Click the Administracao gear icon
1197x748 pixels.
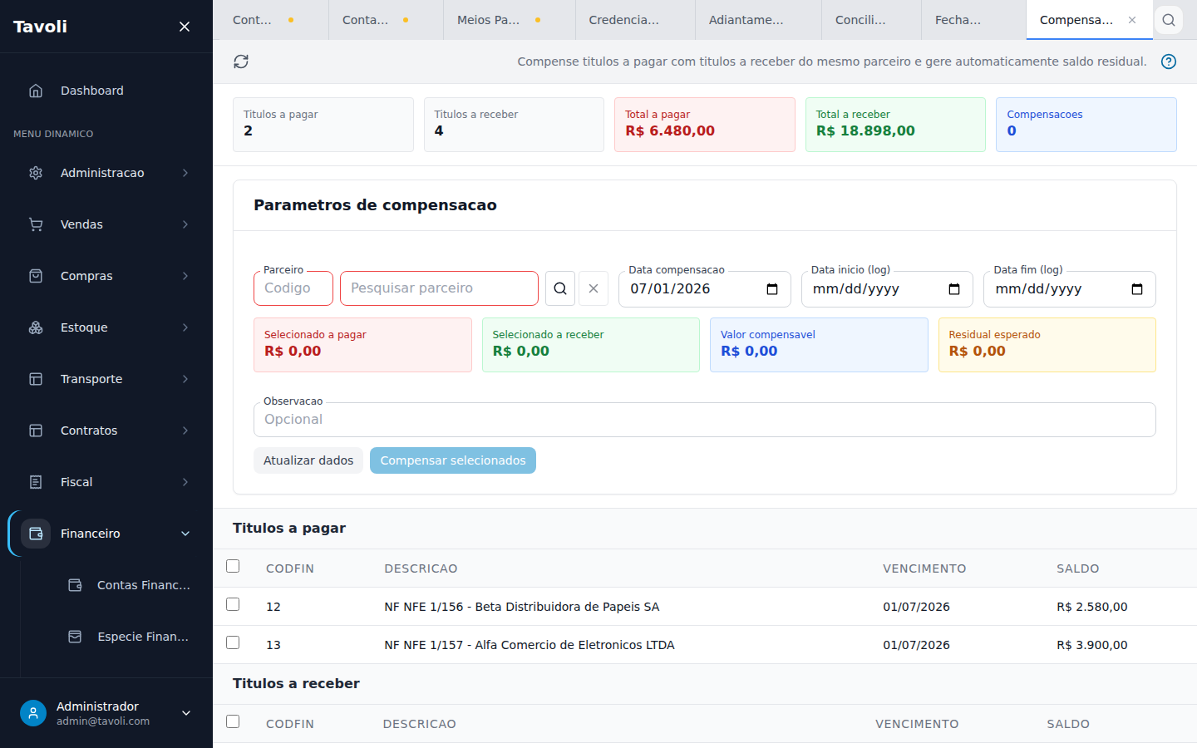[x=36, y=173]
